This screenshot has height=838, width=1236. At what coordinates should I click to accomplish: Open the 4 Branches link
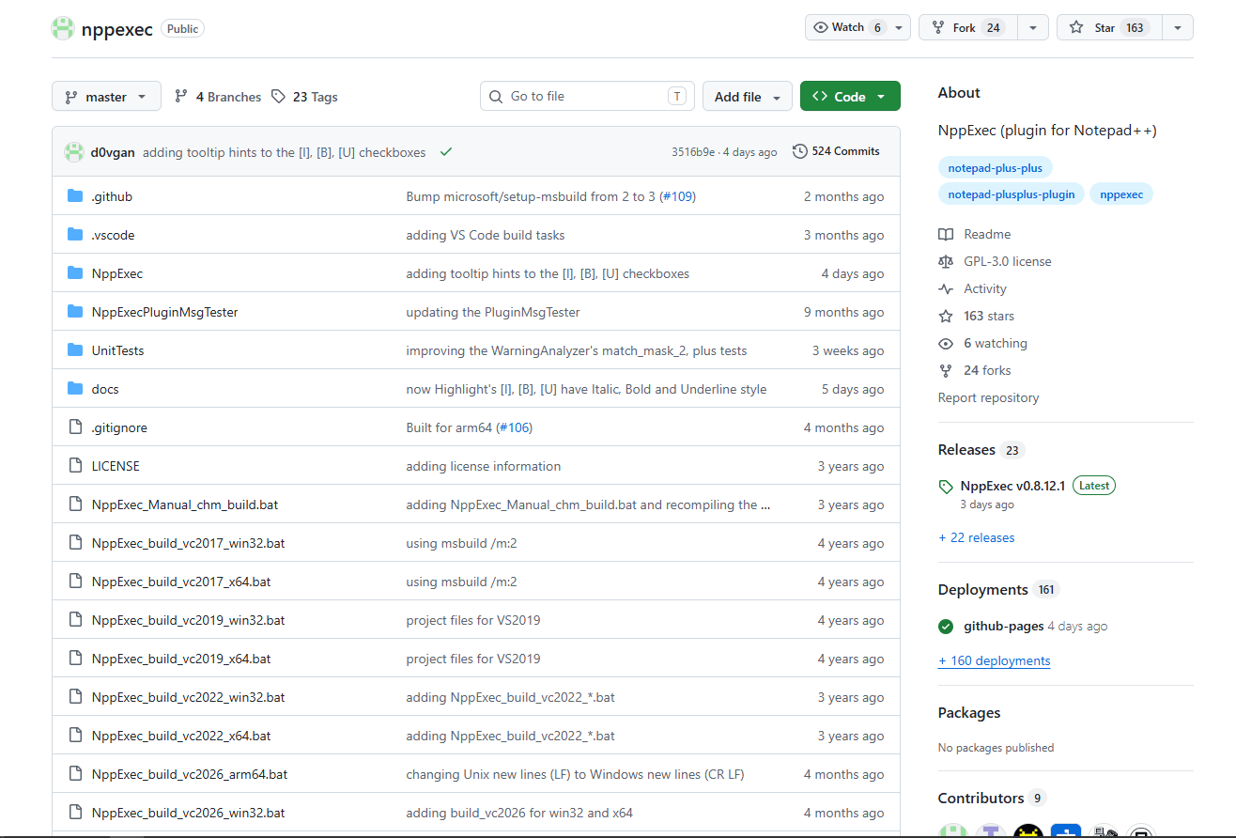click(x=218, y=97)
